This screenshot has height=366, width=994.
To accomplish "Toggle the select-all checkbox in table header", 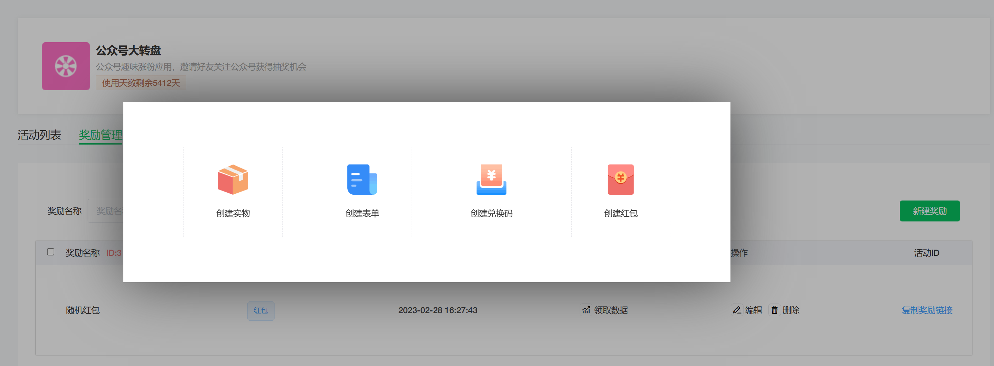I will coord(51,252).
